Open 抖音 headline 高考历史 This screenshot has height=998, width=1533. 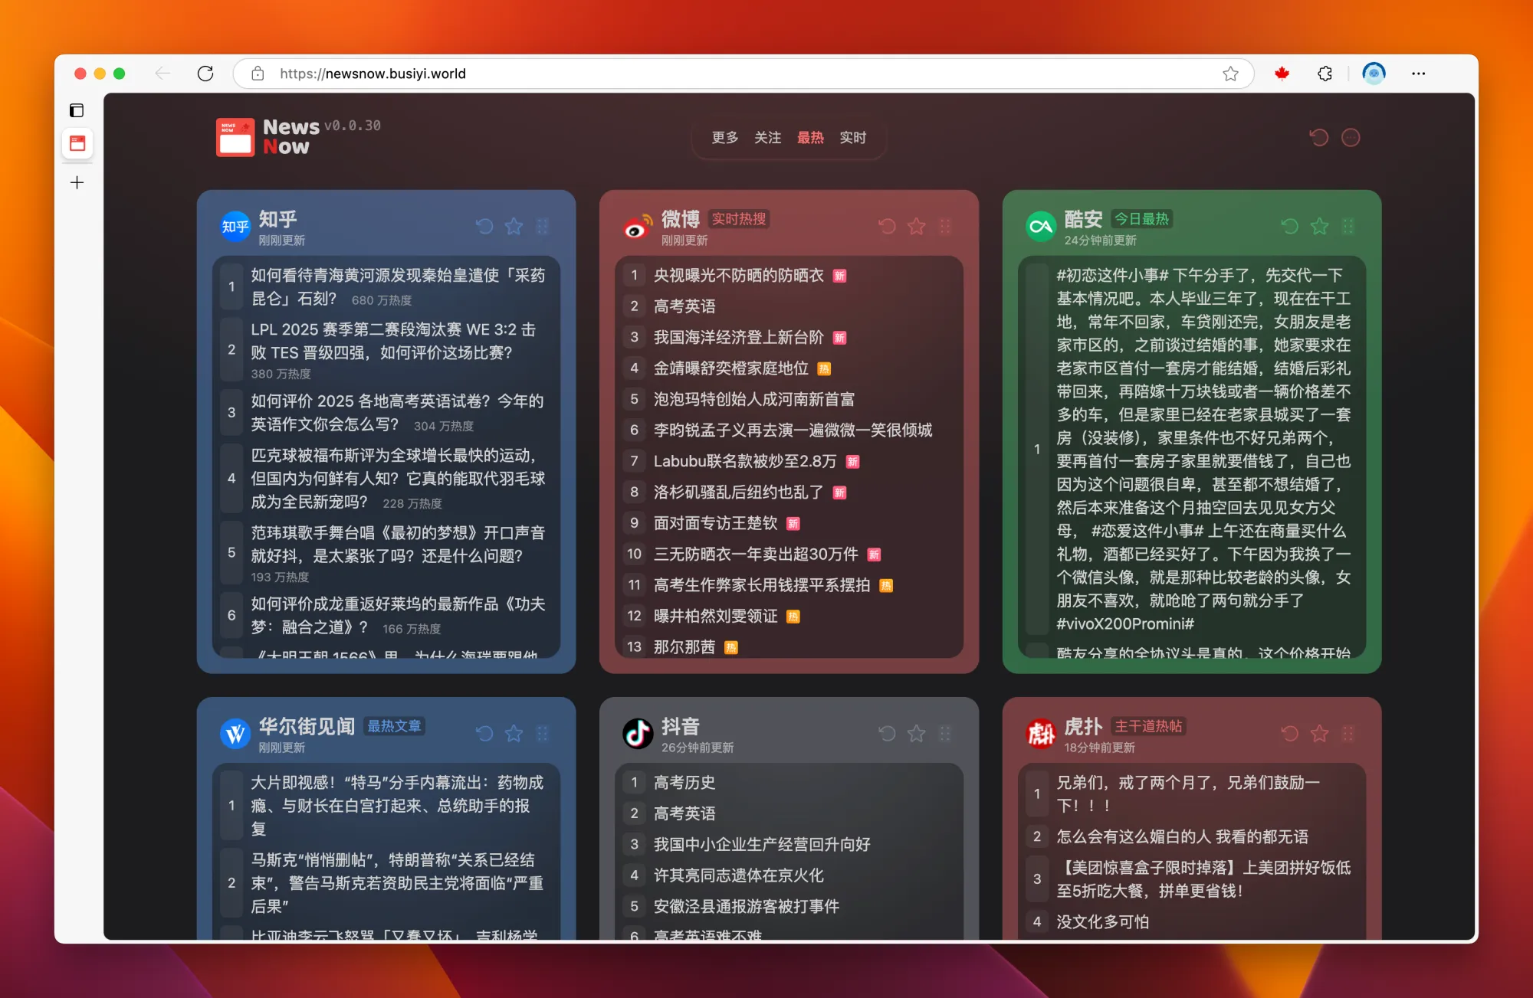[684, 782]
